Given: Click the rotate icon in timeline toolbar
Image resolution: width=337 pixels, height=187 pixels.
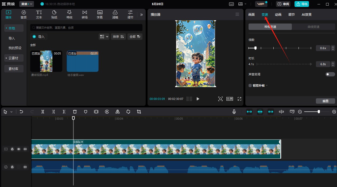Looking at the screenshot, I should click(128, 112).
